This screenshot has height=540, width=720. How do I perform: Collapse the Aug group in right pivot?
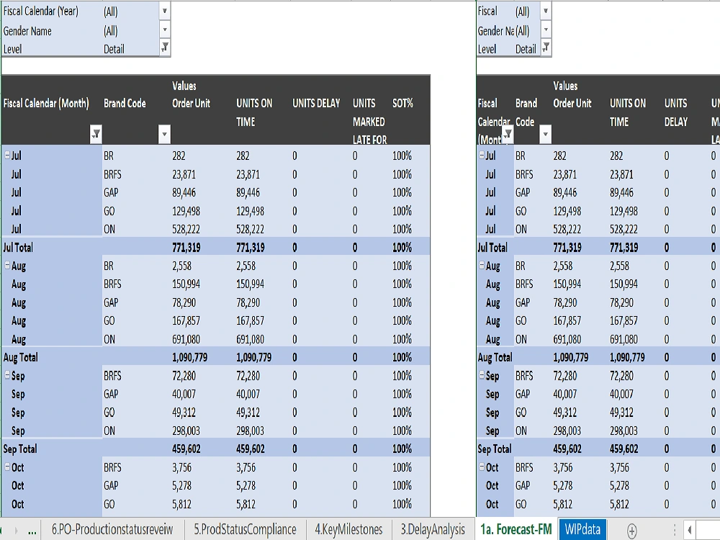pos(482,266)
